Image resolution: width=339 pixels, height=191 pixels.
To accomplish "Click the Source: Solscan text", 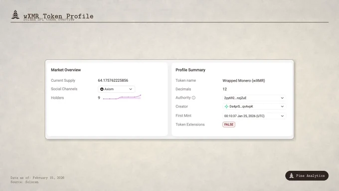I will coord(24,182).
